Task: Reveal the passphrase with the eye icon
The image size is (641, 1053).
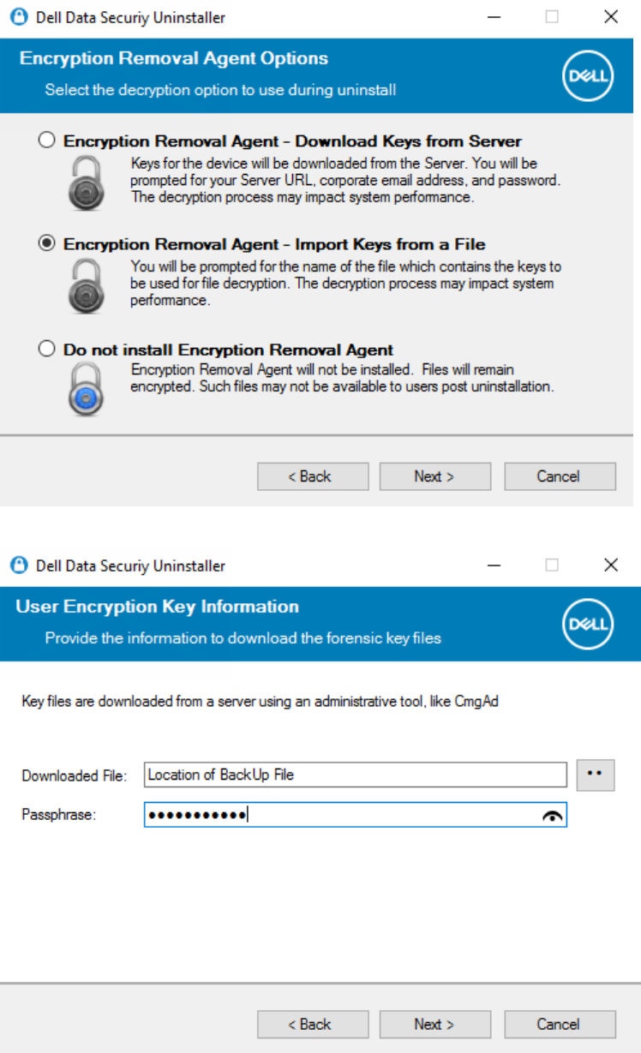Action: pos(553,817)
